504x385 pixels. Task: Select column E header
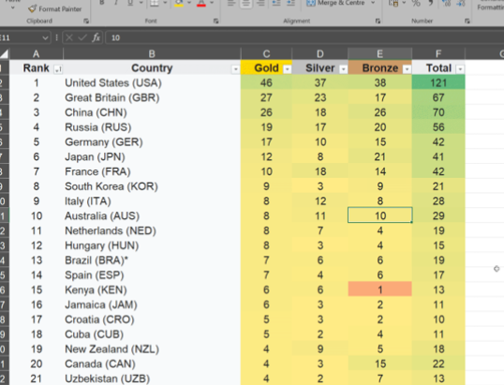(379, 53)
